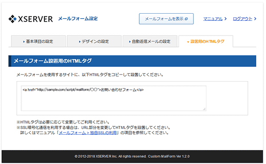The width and height of the screenshot is (266, 164).
Task: Click the copyright XSERVER Inc. footer text
Action: [132, 156]
